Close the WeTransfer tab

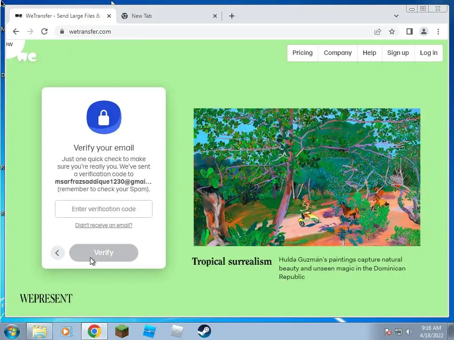click(109, 16)
